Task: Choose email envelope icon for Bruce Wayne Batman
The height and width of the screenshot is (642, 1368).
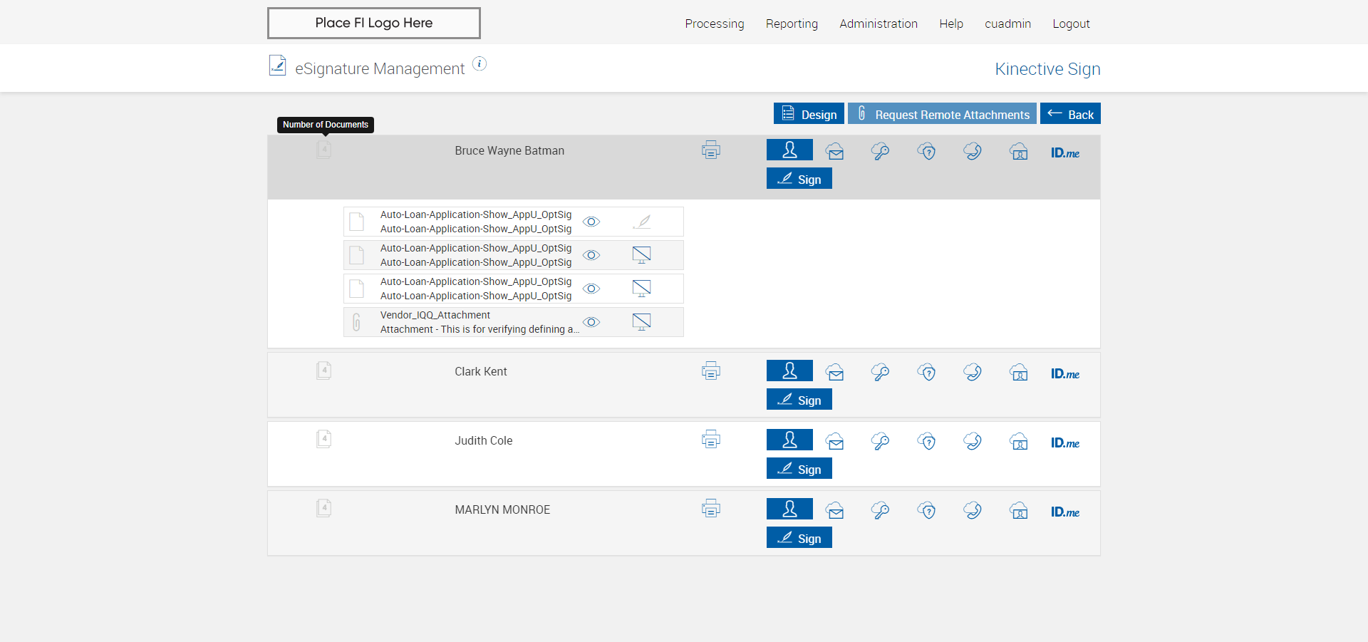Action: (x=835, y=151)
